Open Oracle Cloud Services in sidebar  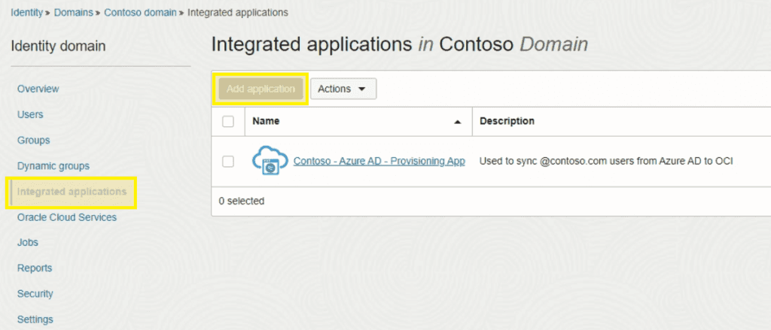tap(67, 217)
